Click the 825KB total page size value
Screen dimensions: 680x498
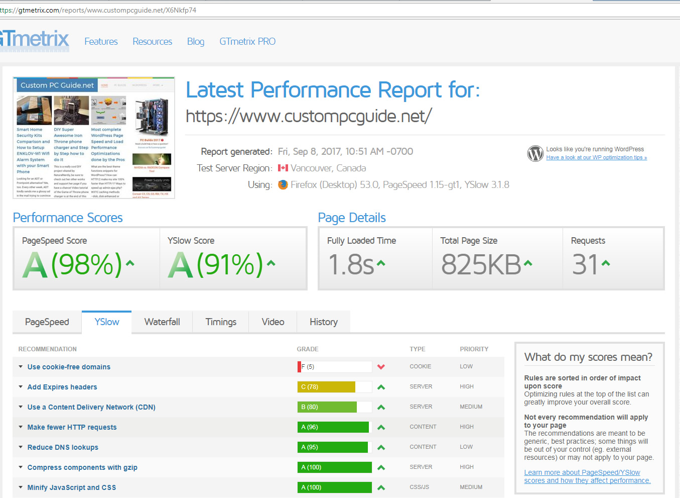click(481, 264)
